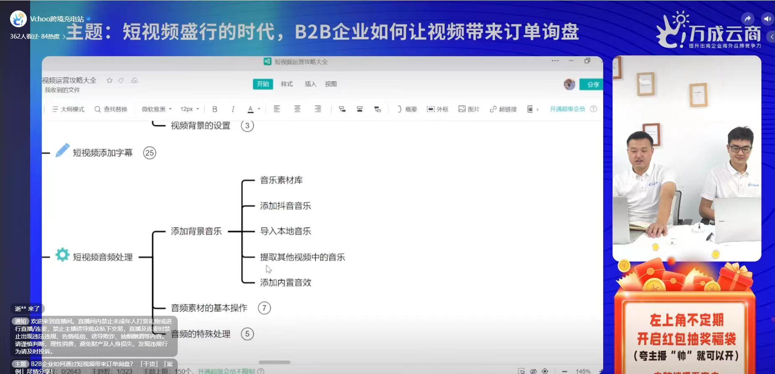
Task: Open the 微软雅黑 font dropdown
Action: pyautogui.click(x=157, y=109)
